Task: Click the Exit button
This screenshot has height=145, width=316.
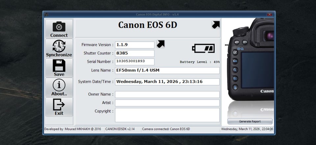Action: 59,107
